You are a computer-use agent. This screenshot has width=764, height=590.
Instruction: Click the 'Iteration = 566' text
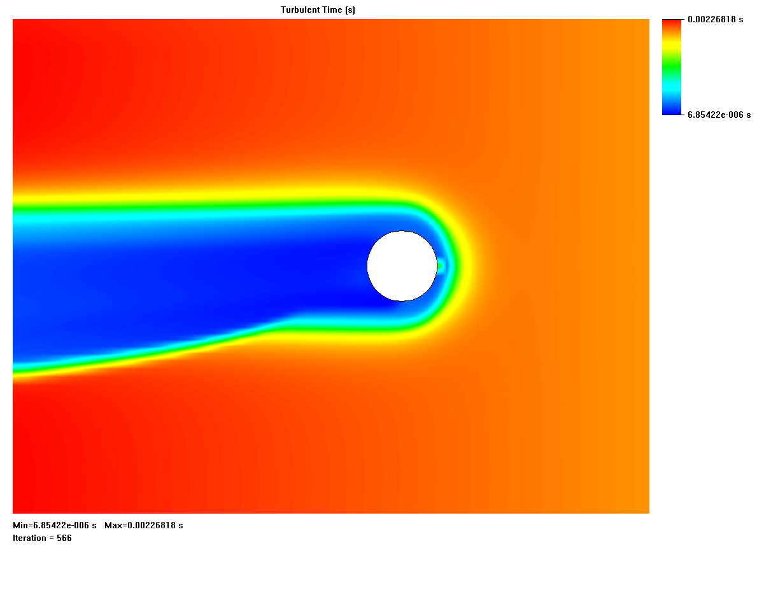(x=42, y=538)
